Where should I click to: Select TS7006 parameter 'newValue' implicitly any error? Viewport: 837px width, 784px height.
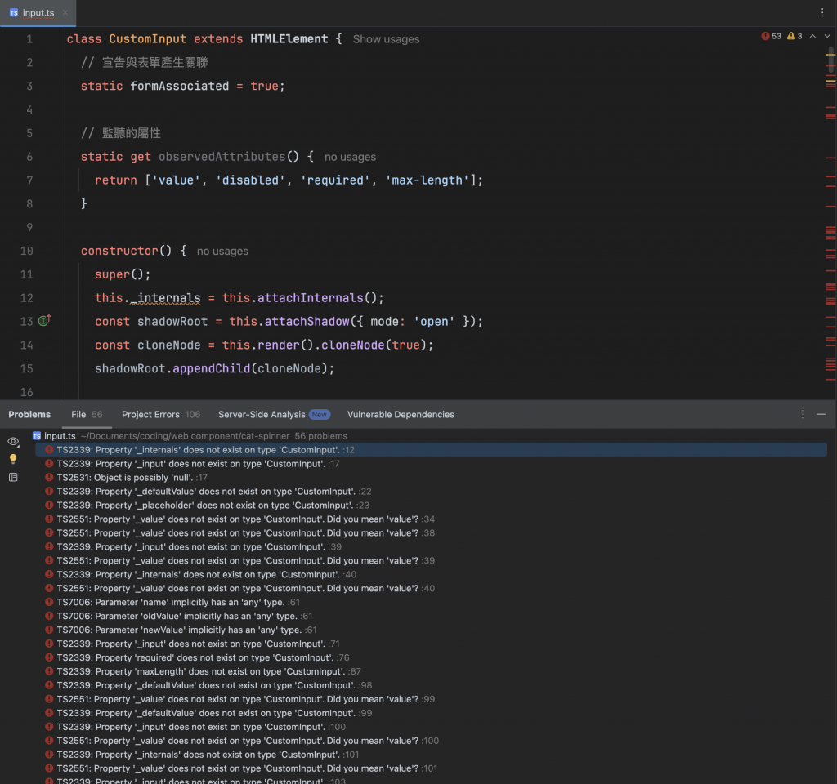click(181, 630)
